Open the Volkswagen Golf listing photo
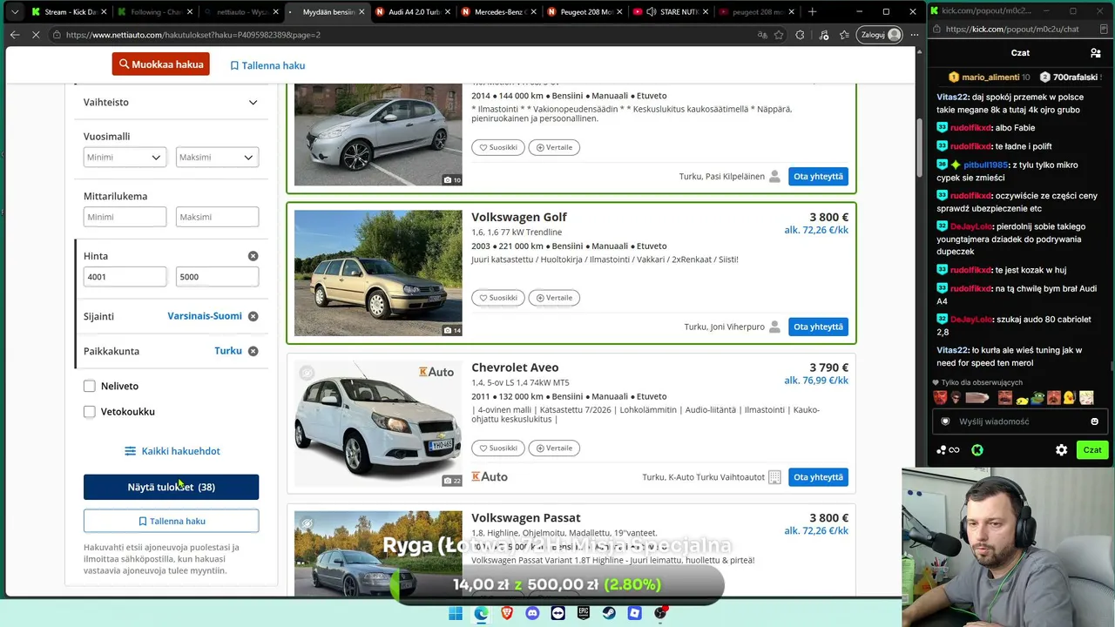 point(378,273)
